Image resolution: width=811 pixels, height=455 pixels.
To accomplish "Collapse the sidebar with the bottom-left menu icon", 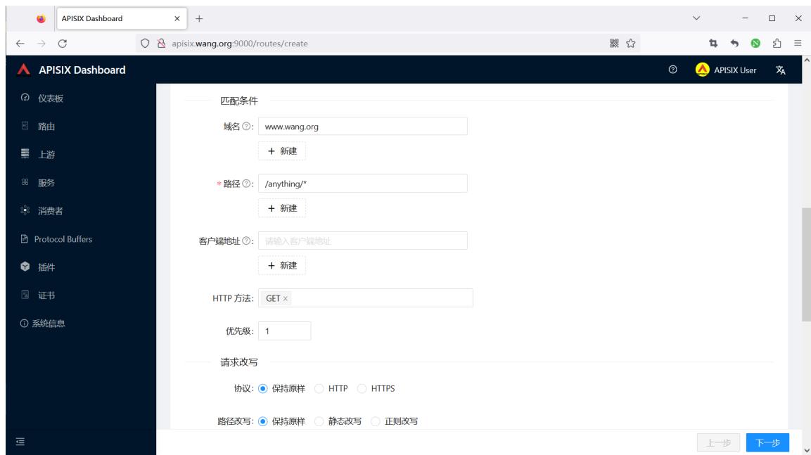I will 20,442.
